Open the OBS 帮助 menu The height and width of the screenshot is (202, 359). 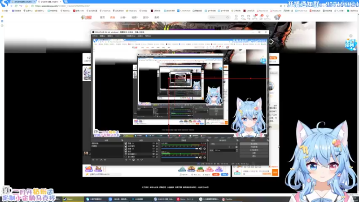148,36
